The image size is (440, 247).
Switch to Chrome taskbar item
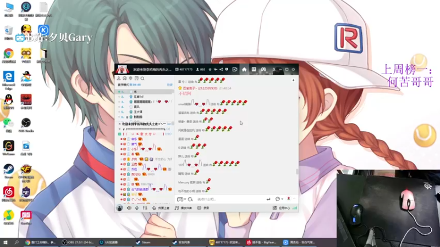pos(41,243)
